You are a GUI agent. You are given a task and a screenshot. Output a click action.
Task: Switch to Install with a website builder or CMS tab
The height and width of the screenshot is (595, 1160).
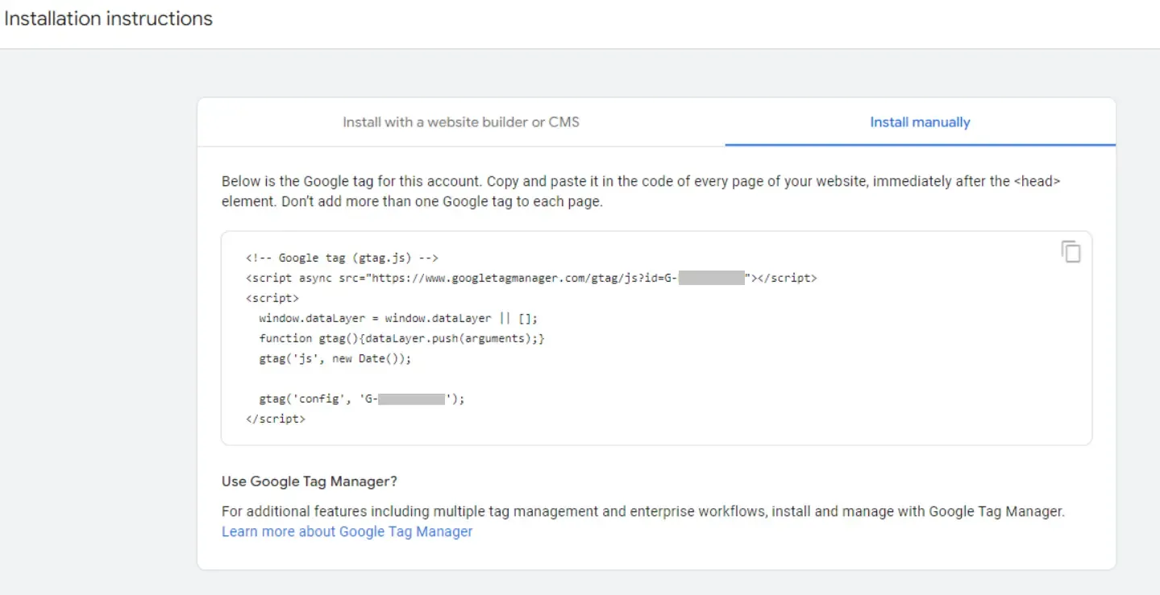pos(461,122)
